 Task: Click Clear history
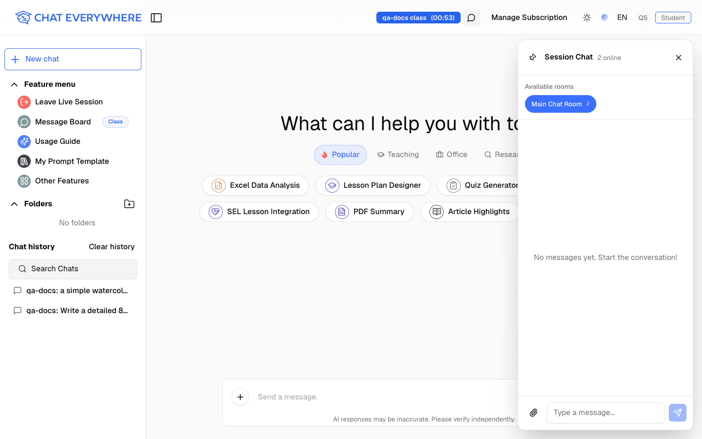(112, 247)
